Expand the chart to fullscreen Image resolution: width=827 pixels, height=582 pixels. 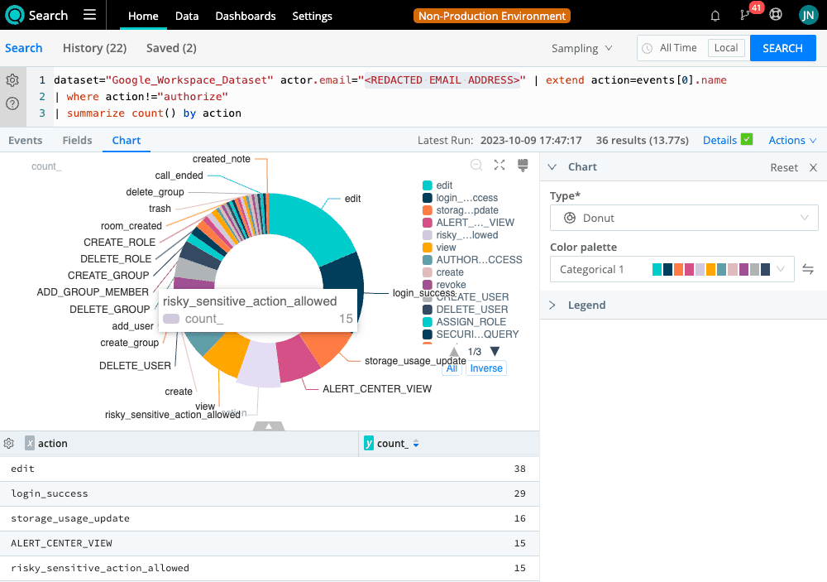(x=499, y=166)
